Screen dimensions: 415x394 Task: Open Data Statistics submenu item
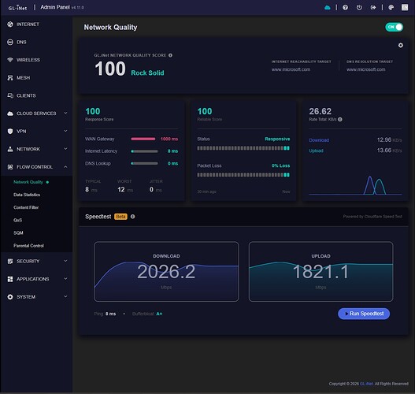[x=36, y=195]
